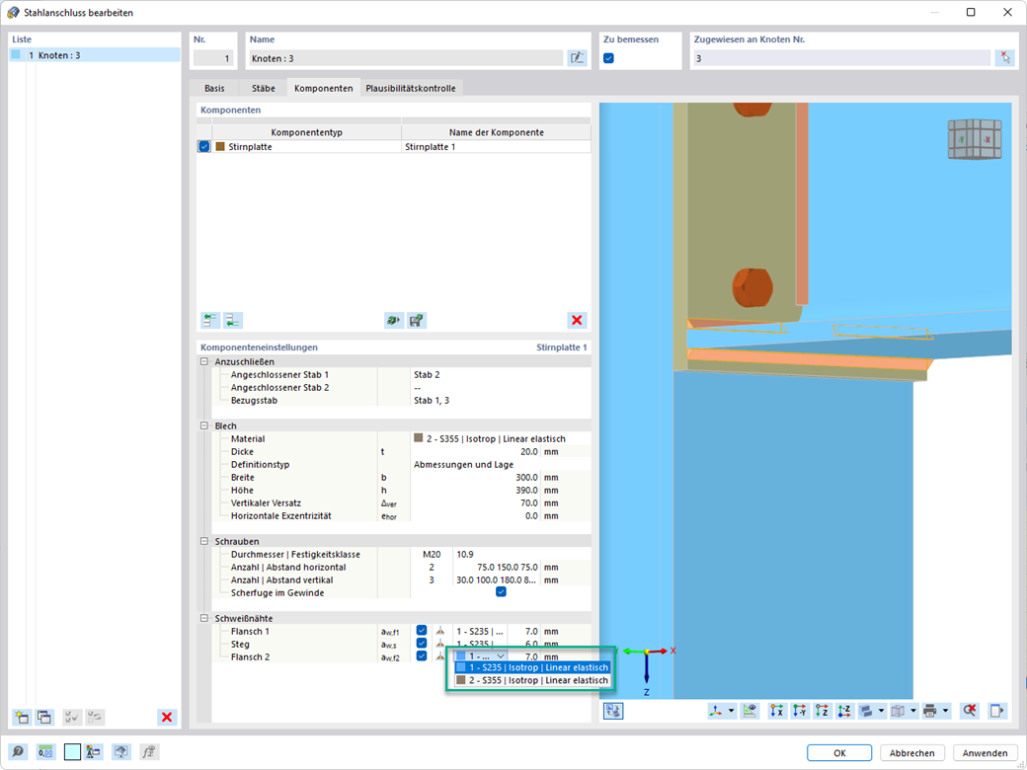Click the view cube in 3D preview

click(x=975, y=139)
